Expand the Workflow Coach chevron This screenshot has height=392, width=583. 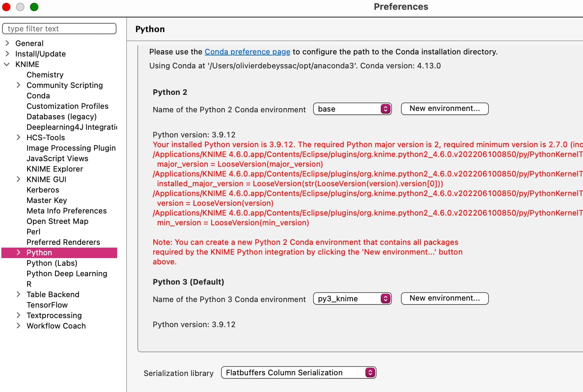click(18, 326)
